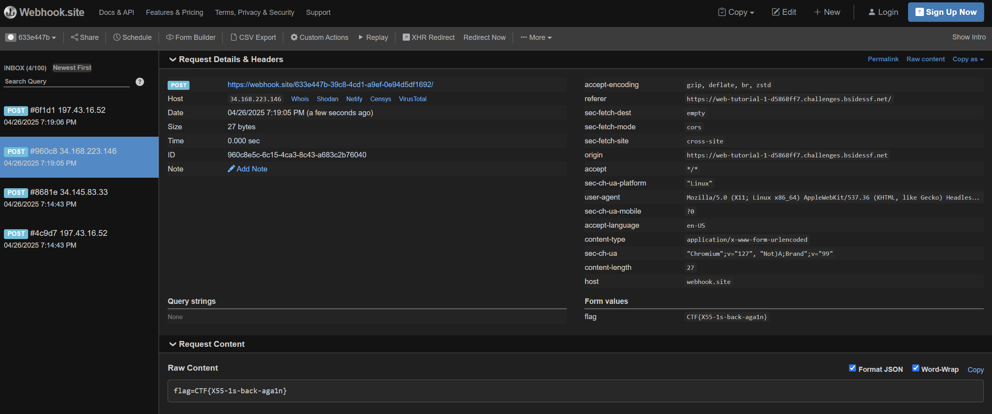Open the webhook.site request URL link
The image size is (992, 414).
(330, 85)
